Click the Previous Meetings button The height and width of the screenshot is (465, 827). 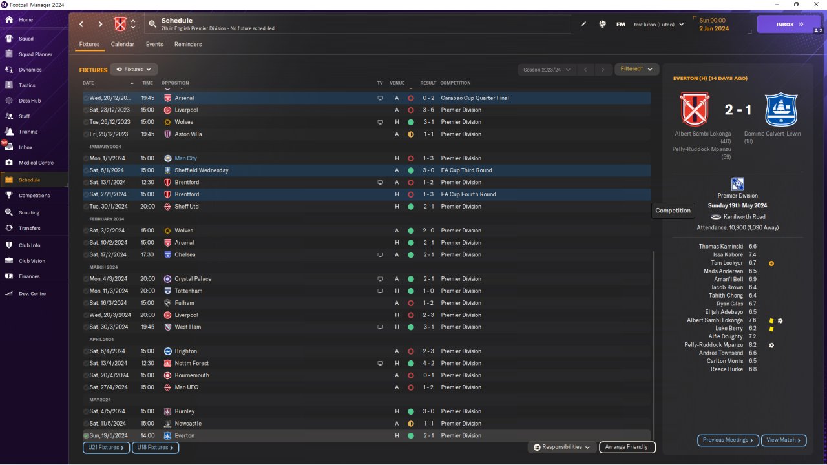pyautogui.click(x=728, y=440)
